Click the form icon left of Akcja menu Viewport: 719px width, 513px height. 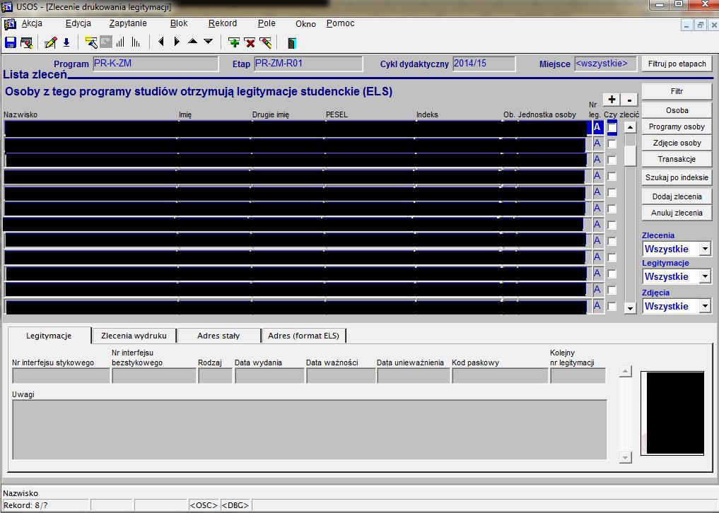10,24
